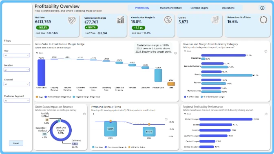Screen dimensions: 274x154
Task: Click the Profitability Overview title
Action: coord(57,6)
